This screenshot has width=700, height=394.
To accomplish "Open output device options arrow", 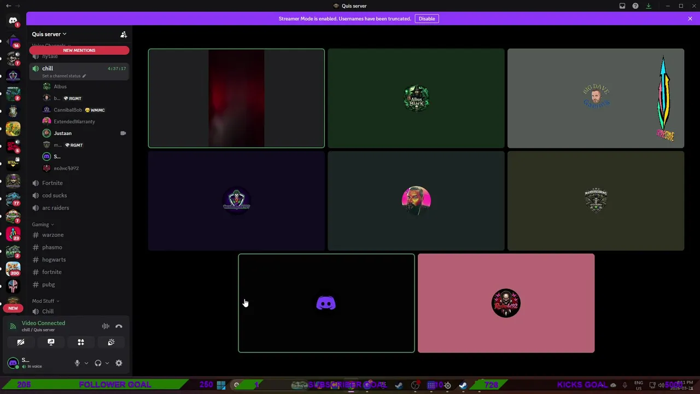I will pos(107,363).
